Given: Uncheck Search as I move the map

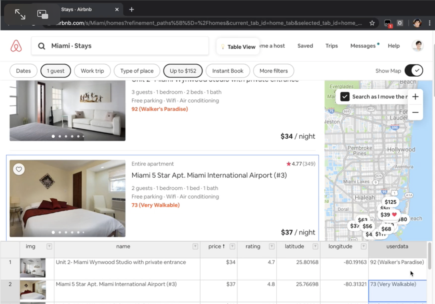Looking at the screenshot, I should (345, 97).
